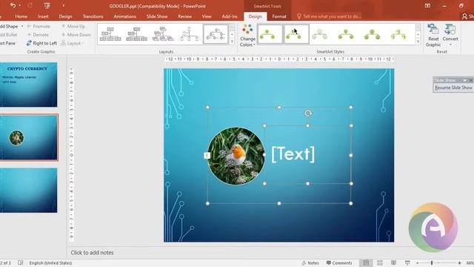This screenshot has height=267, width=474.
Task: Apply the fifth SmartArt style
Action: pos(372,34)
